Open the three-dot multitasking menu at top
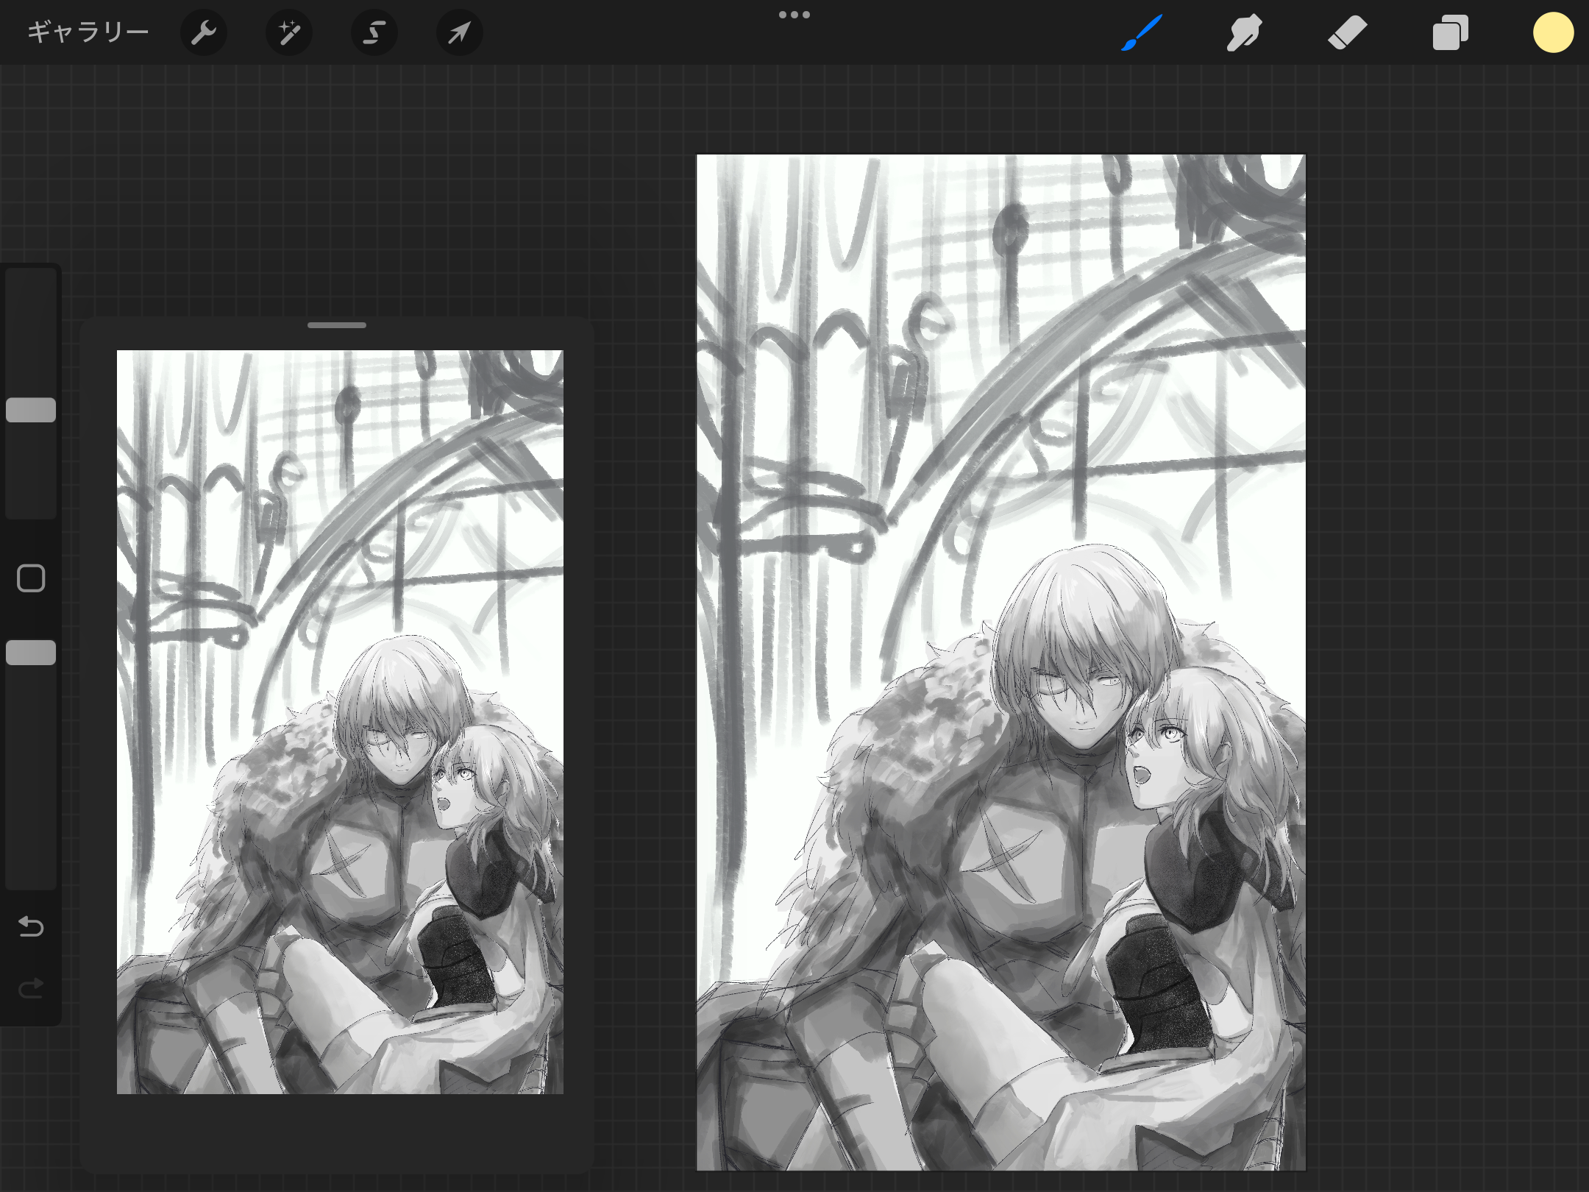The height and width of the screenshot is (1192, 1589). [x=794, y=15]
